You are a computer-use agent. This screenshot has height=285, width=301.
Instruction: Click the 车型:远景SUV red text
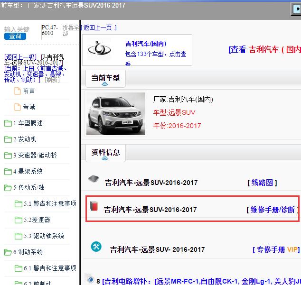(x=174, y=112)
